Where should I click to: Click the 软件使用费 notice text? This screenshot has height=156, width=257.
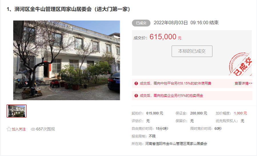click(x=175, y=83)
